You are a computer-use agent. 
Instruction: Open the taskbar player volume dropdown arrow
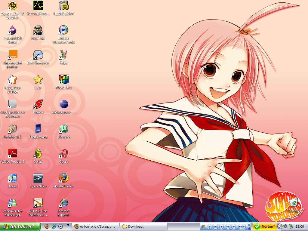tap(244, 227)
